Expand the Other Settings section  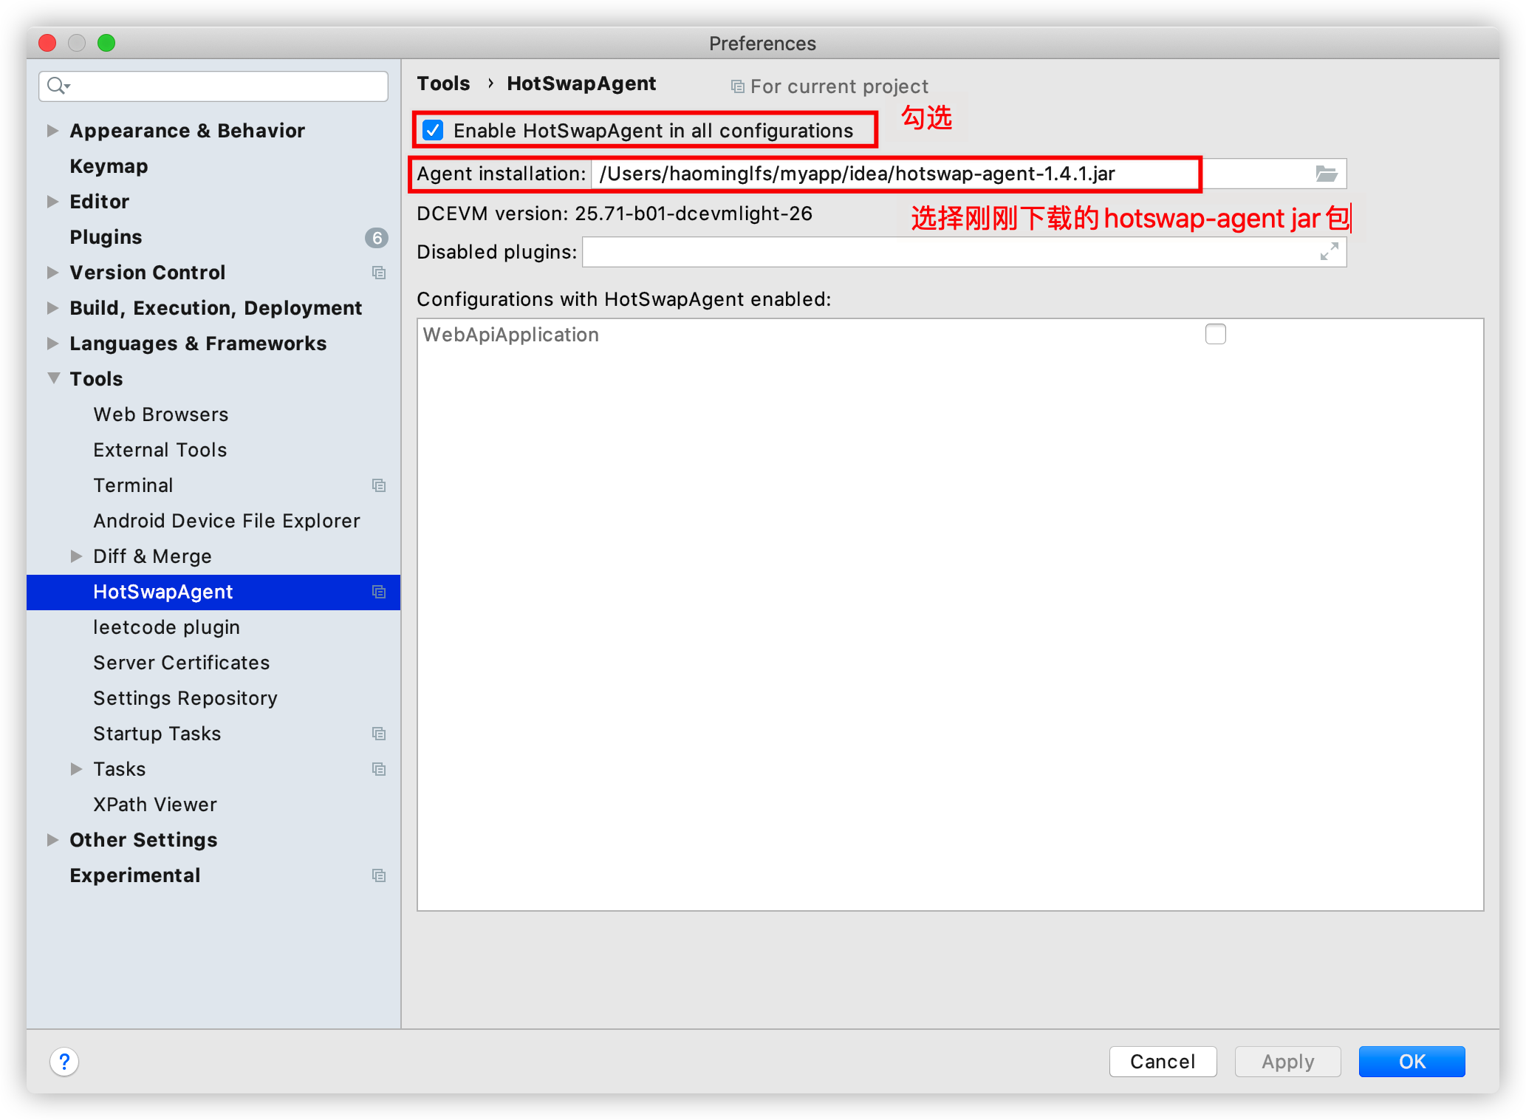pos(52,840)
